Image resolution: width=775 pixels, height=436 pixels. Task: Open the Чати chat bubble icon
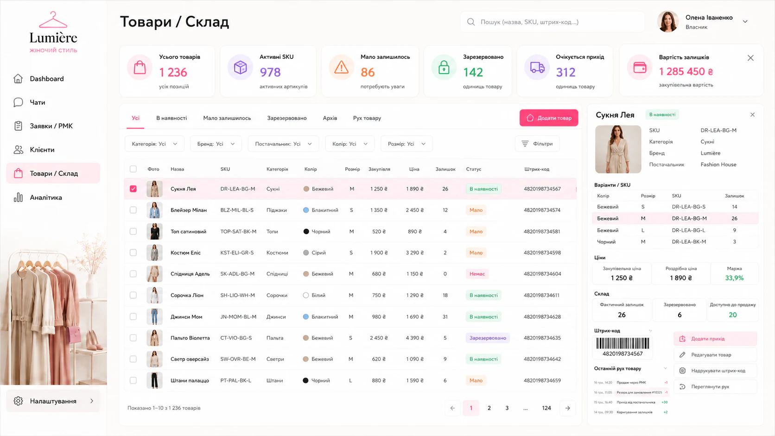coord(18,102)
